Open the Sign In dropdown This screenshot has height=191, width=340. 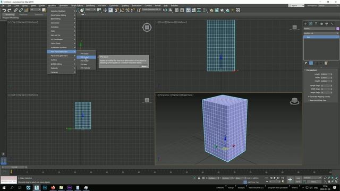[x=296, y=6]
